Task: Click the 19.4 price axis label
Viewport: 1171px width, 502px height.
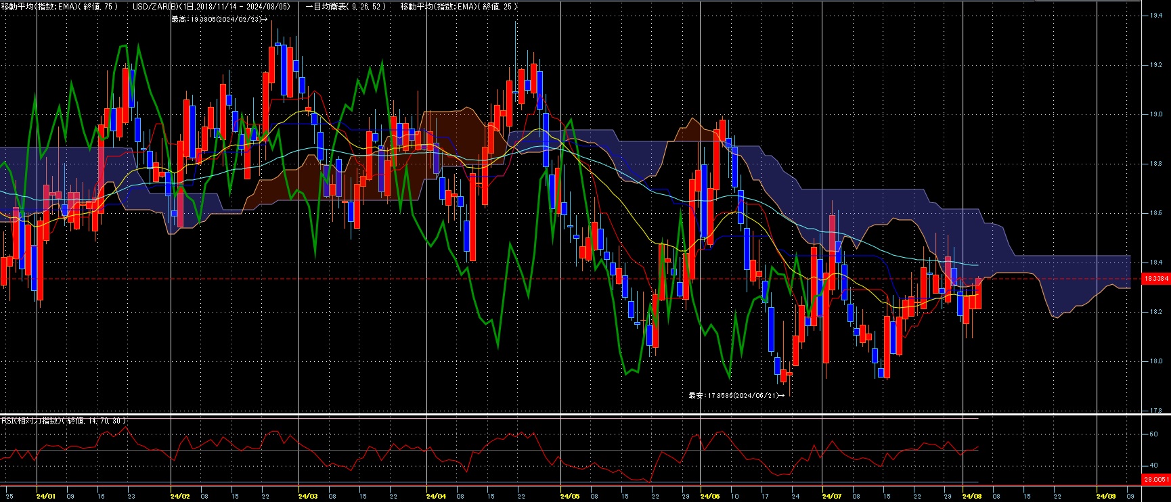Action: pyautogui.click(x=1155, y=16)
